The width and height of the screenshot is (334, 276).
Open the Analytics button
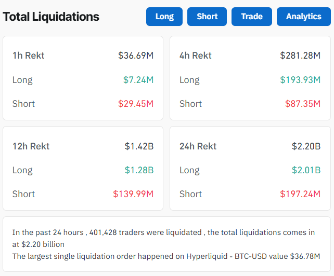pos(303,17)
